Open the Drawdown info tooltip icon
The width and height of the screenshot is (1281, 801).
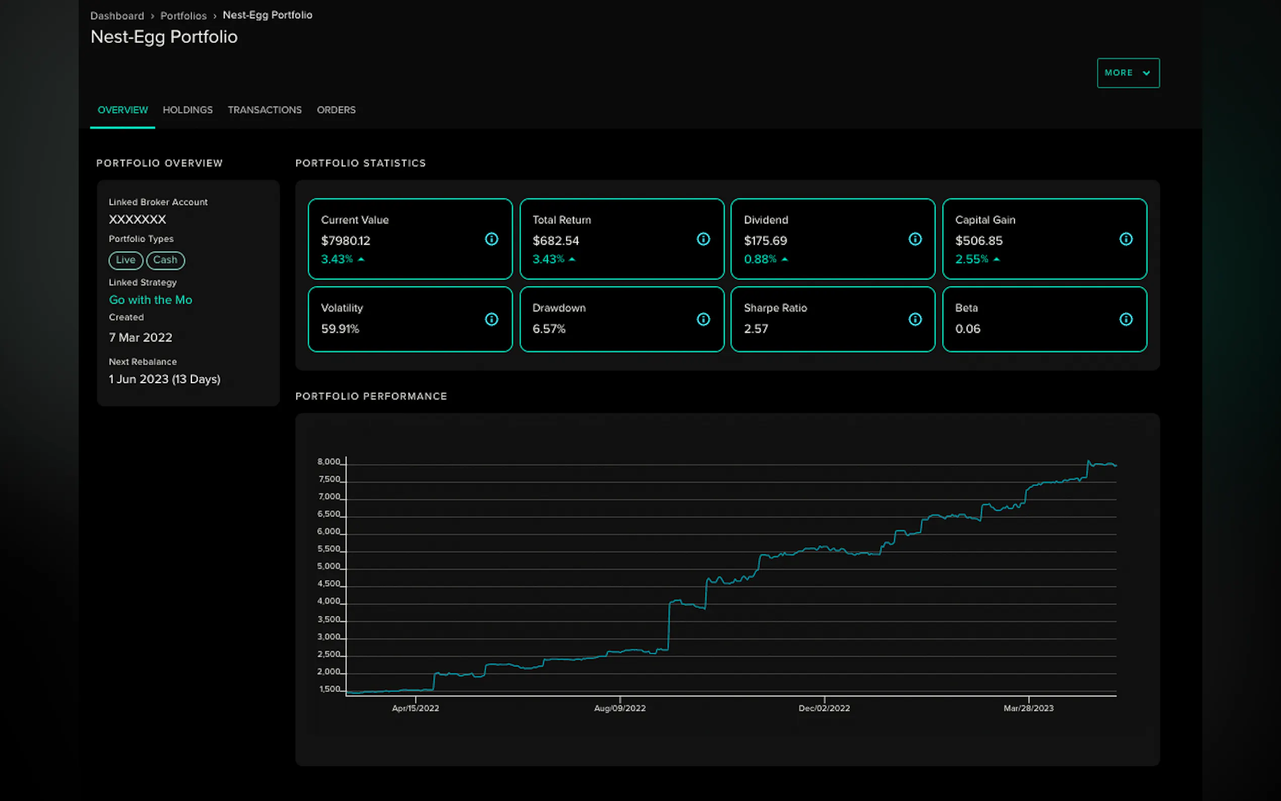pyautogui.click(x=703, y=319)
